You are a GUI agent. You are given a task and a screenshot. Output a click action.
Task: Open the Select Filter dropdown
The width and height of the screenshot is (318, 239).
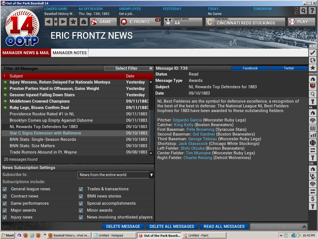coord(129,68)
